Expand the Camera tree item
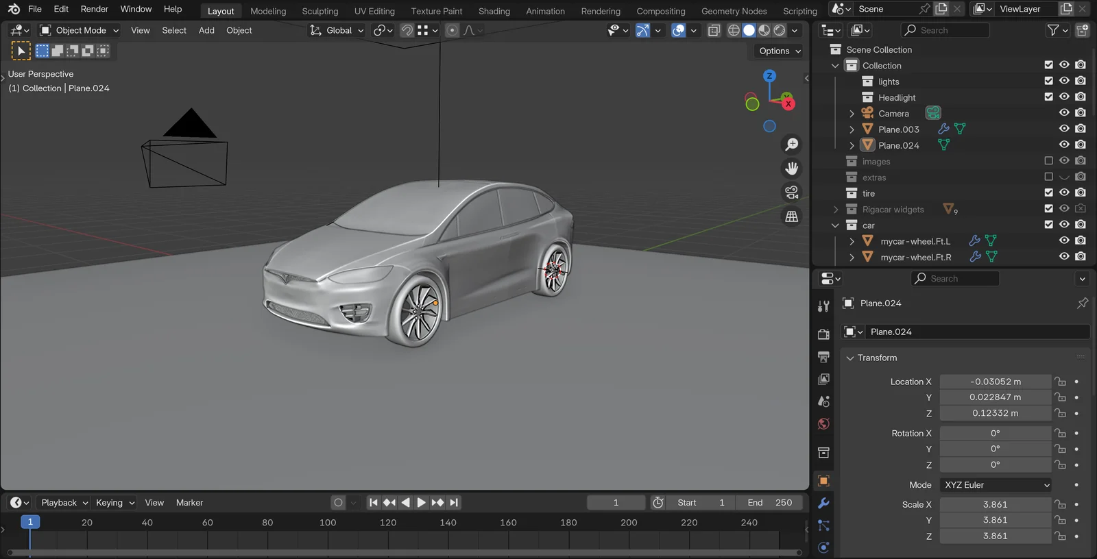 [852, 114]
